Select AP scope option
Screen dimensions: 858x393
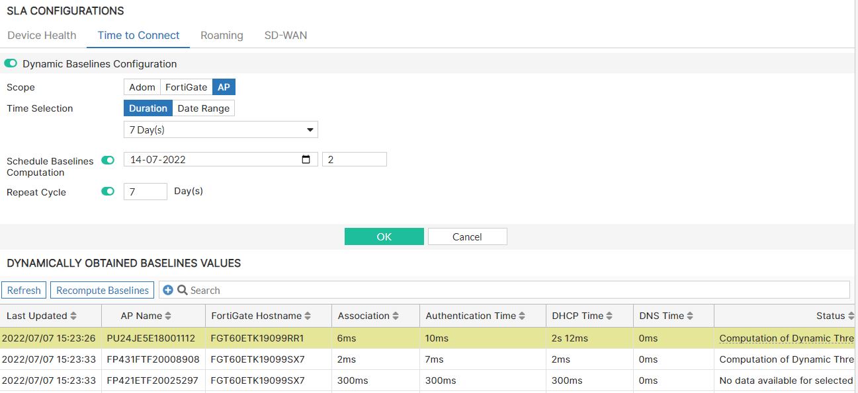point(224,87)
